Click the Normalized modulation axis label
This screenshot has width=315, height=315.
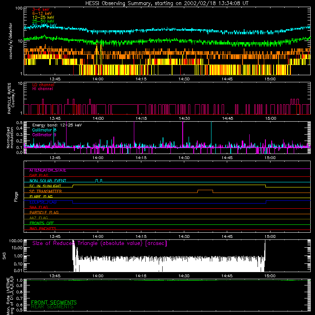pyautogui.click(x=10, y=137)
